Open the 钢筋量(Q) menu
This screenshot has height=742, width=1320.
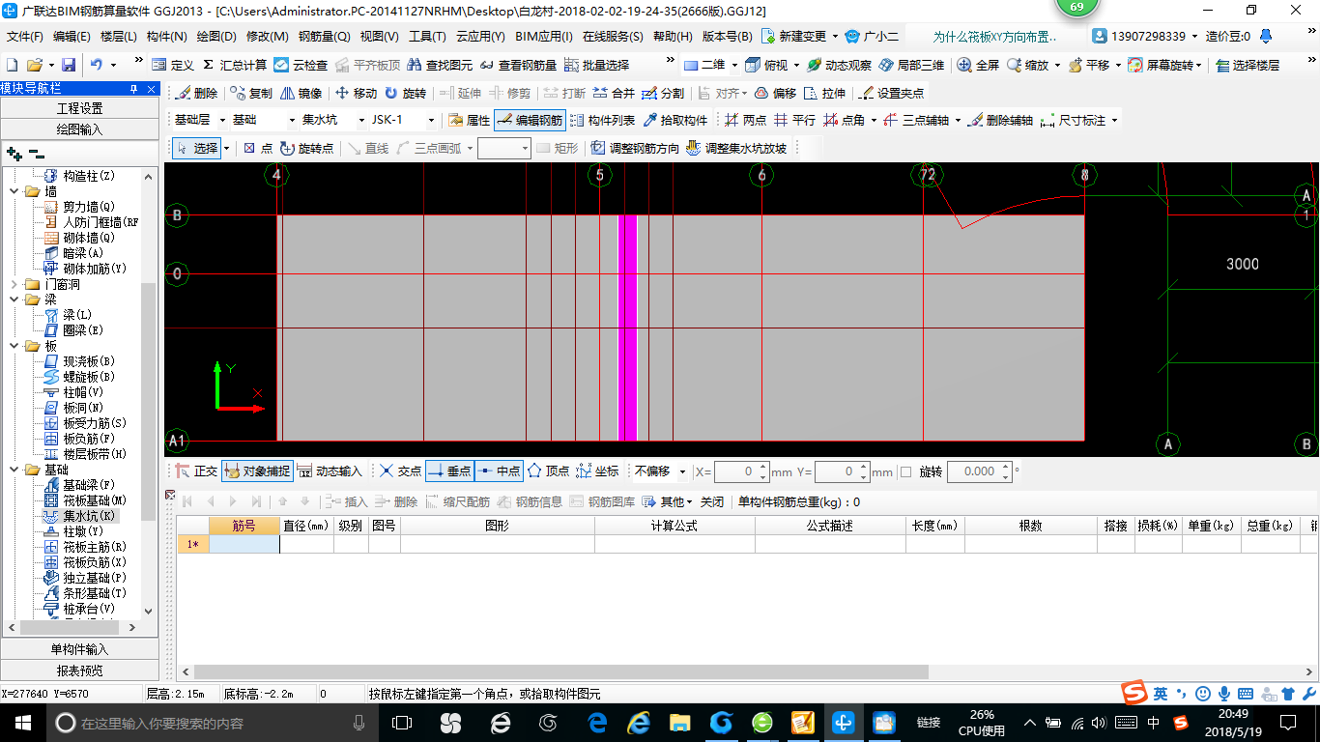(325, 37)
